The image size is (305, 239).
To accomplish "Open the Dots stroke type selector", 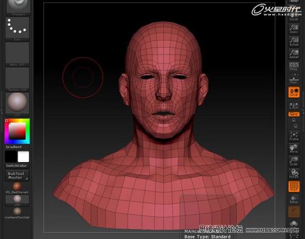I will tap(17, 29).
